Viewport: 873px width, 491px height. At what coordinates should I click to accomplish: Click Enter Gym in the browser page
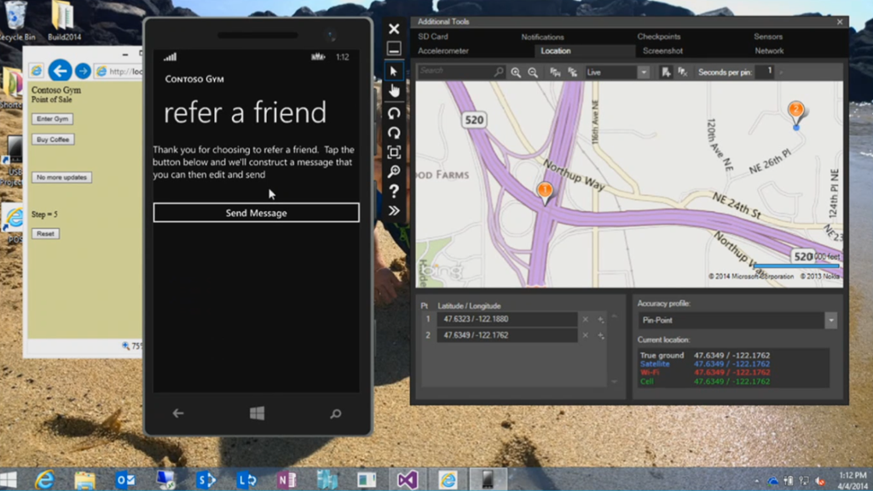click(52, 119)
